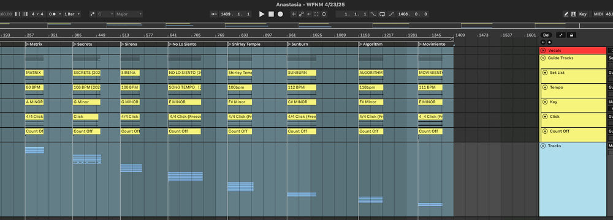Click the tempo nudge up bars icon
Screen dimensions: 613x220
[25, 14]
